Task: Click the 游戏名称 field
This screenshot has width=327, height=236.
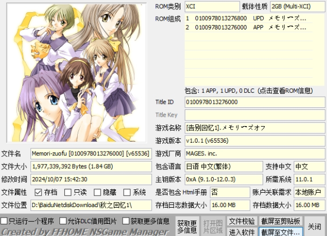Action: click(x=255, y=128)
